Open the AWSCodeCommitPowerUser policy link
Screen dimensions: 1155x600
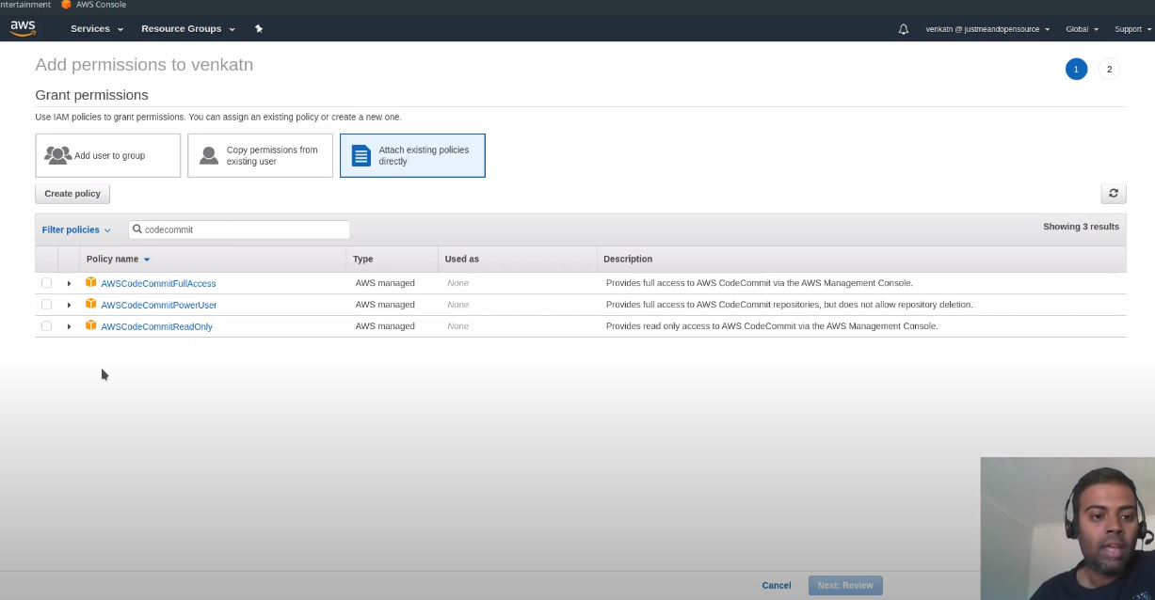[159, 305]
